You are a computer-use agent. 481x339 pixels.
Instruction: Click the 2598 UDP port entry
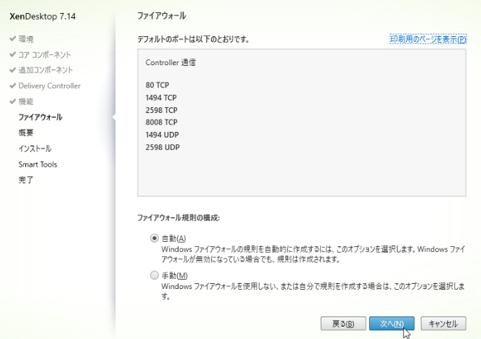click(x=163, y=147)
